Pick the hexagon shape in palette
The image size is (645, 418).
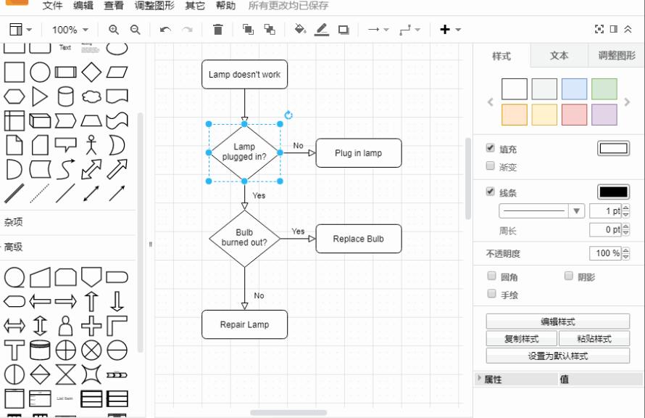coord(14,97)
